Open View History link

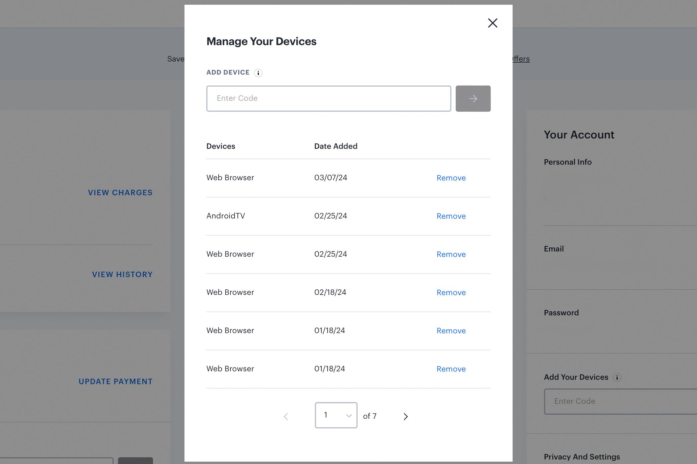point(122,274)
